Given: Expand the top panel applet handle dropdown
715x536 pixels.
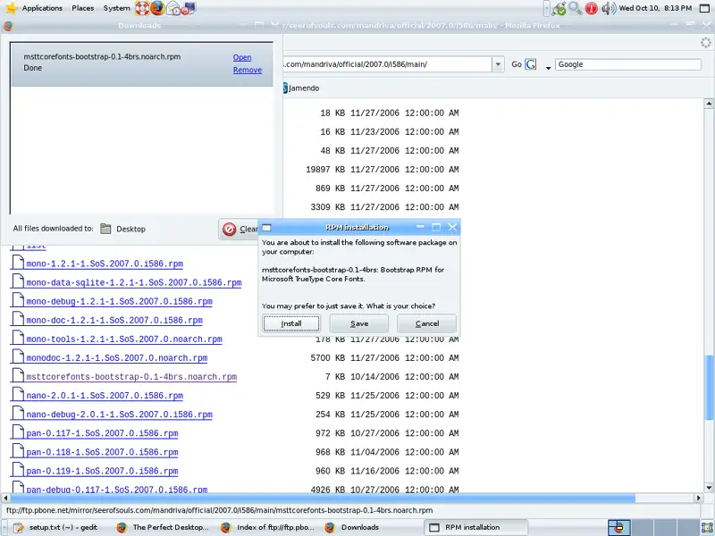Looking at the screenshot, I should [546, 8].
